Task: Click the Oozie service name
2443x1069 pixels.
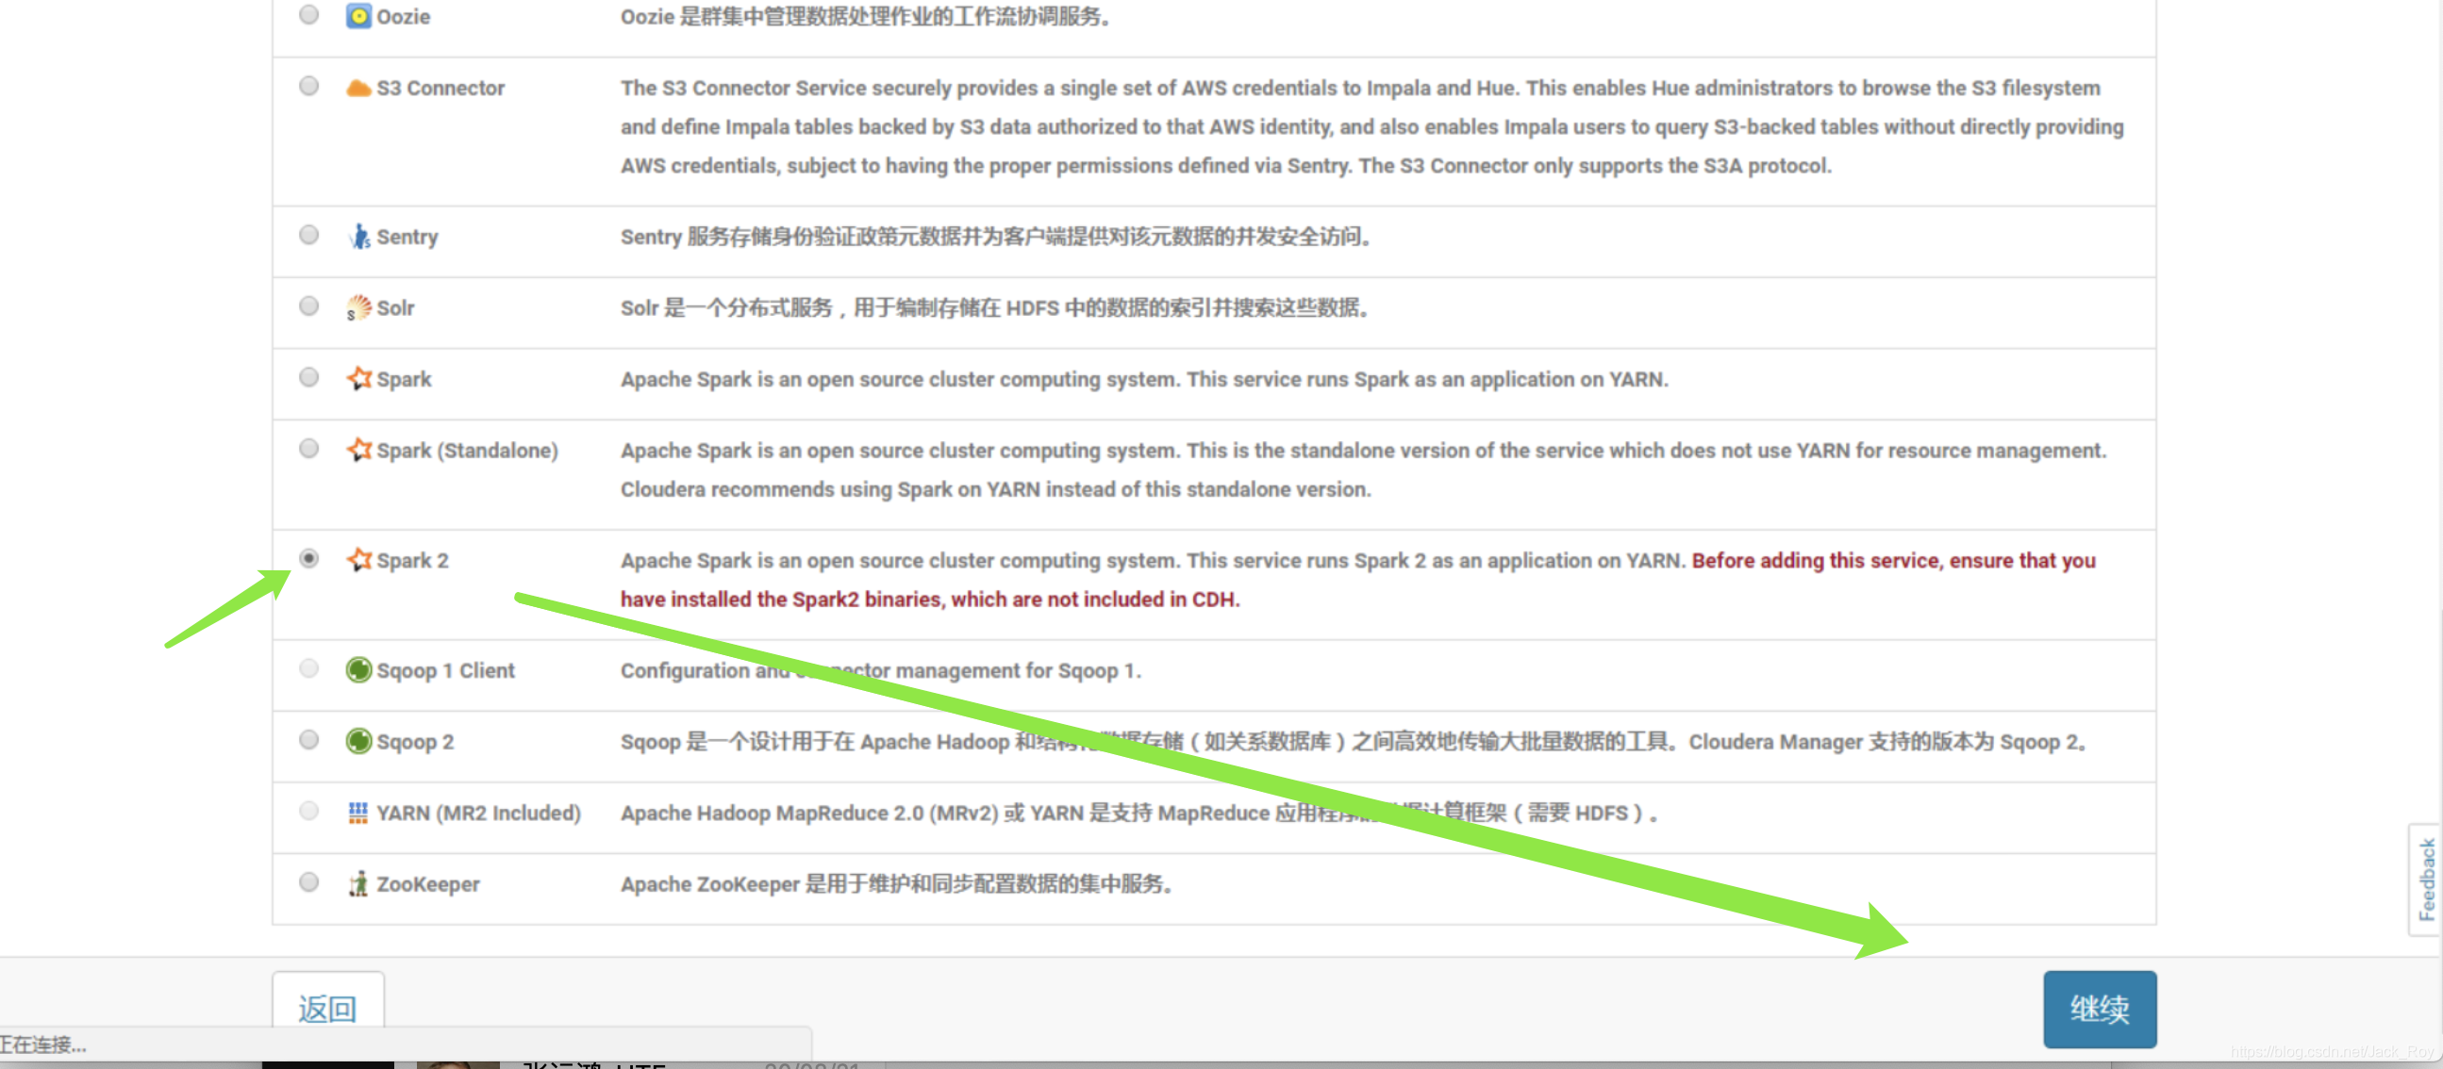Action: pos(403,17)
